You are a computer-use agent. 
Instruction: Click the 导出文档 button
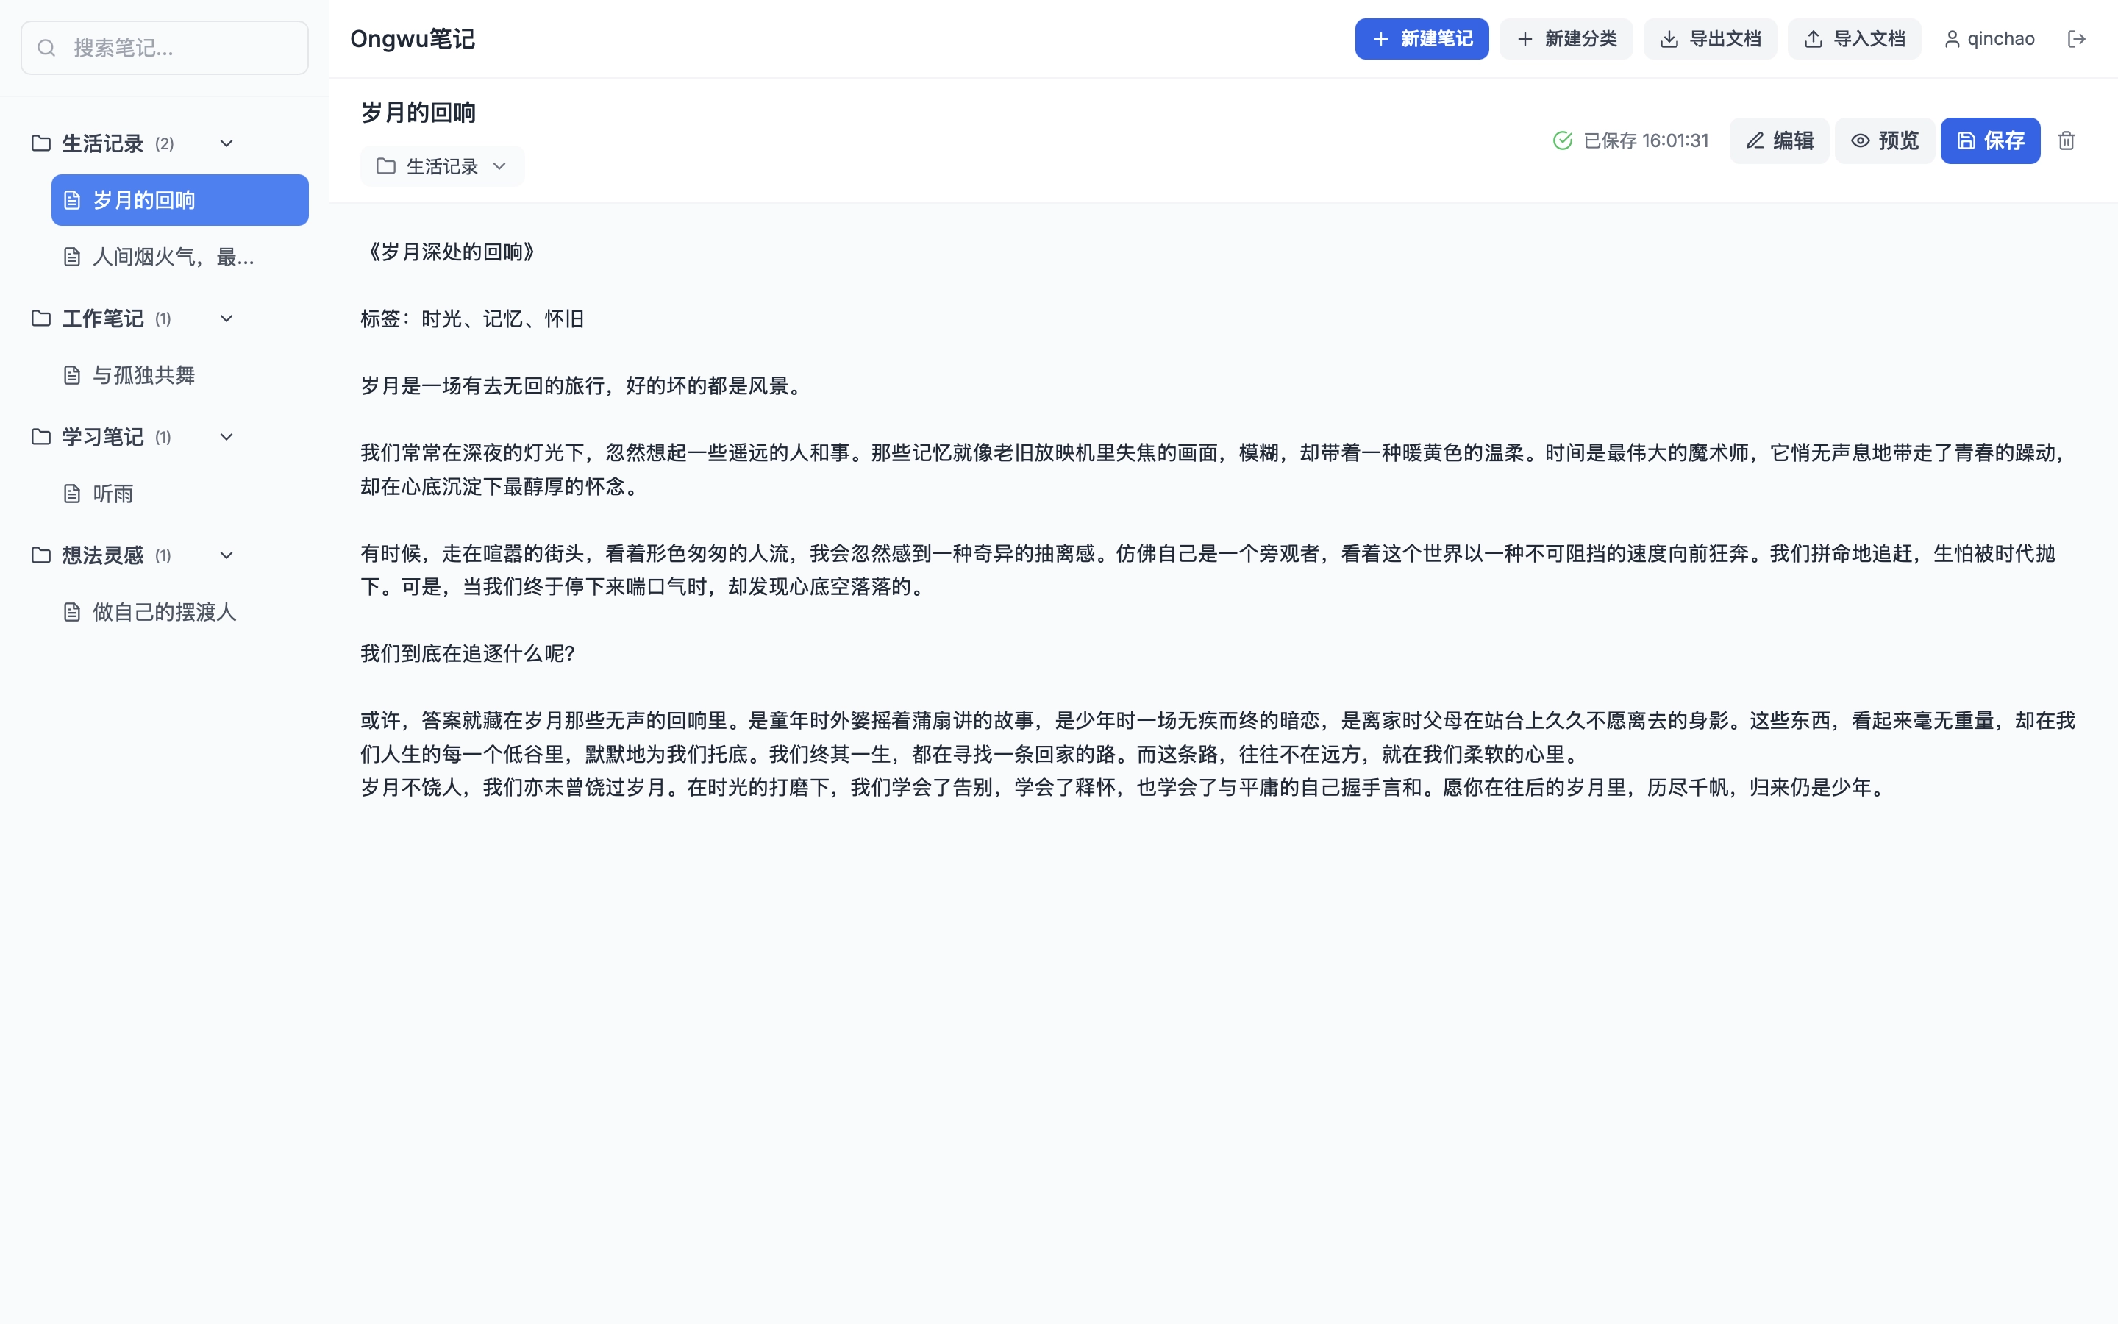[x=1709, y=40]
